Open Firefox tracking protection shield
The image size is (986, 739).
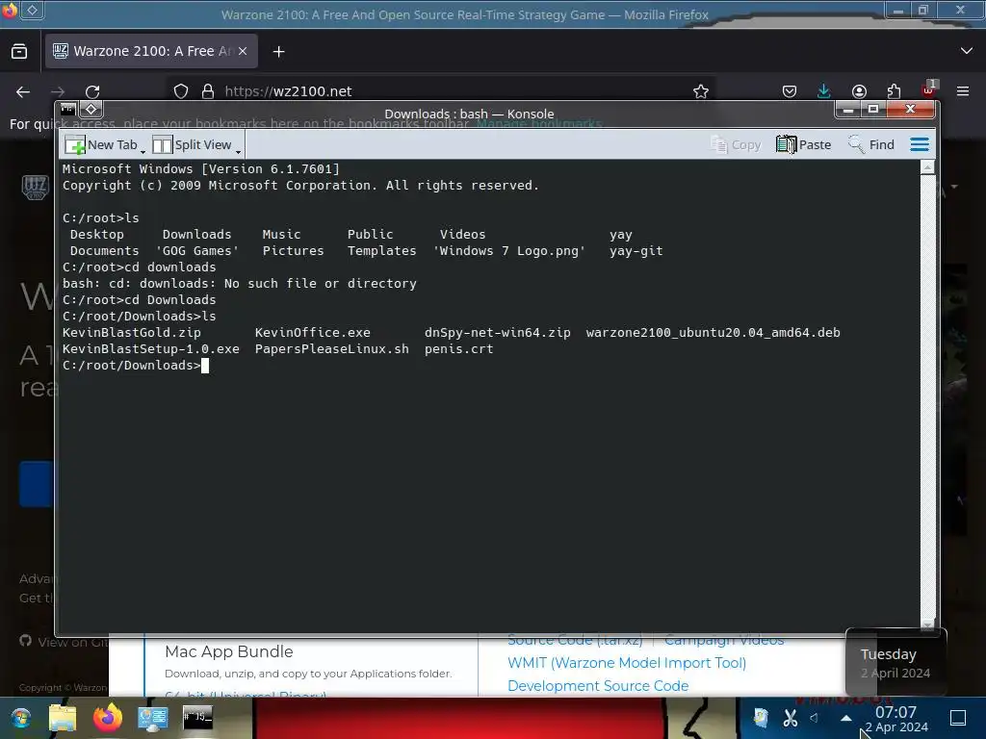[x=181, y=91]
